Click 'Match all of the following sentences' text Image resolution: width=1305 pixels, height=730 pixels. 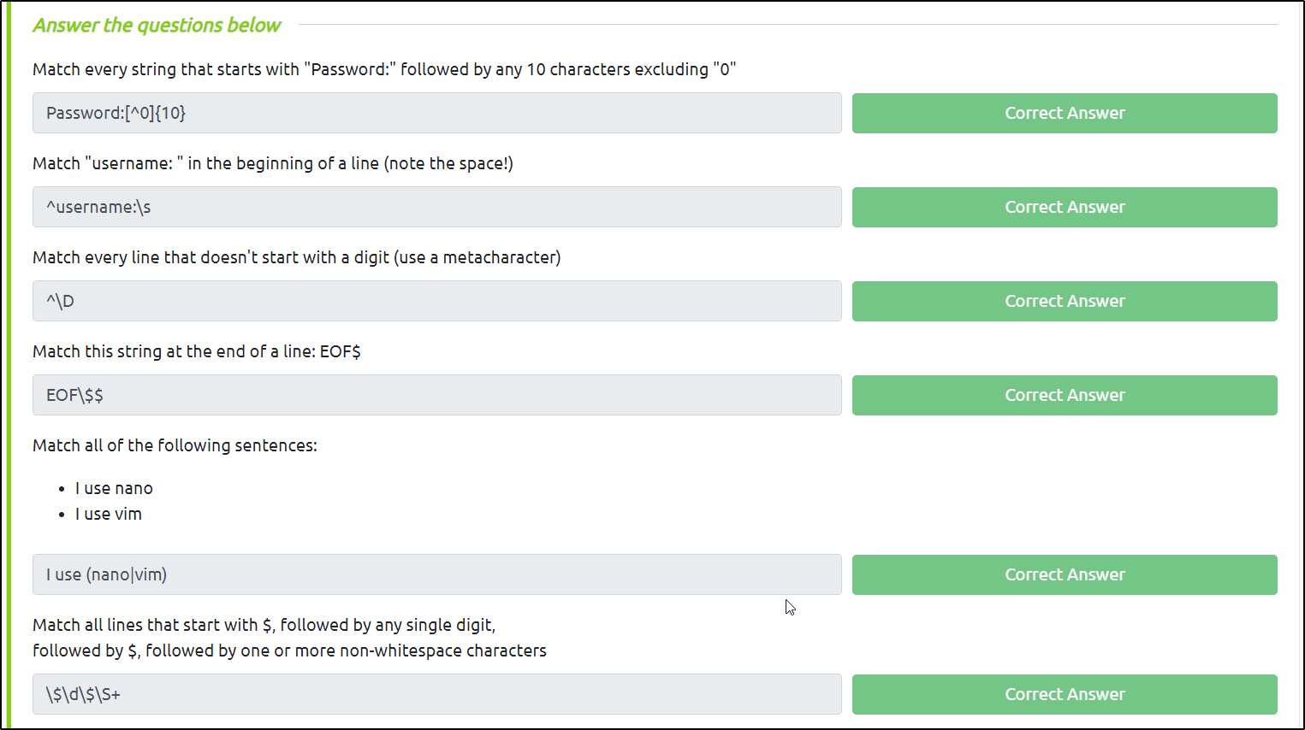(x=175, y=445)
